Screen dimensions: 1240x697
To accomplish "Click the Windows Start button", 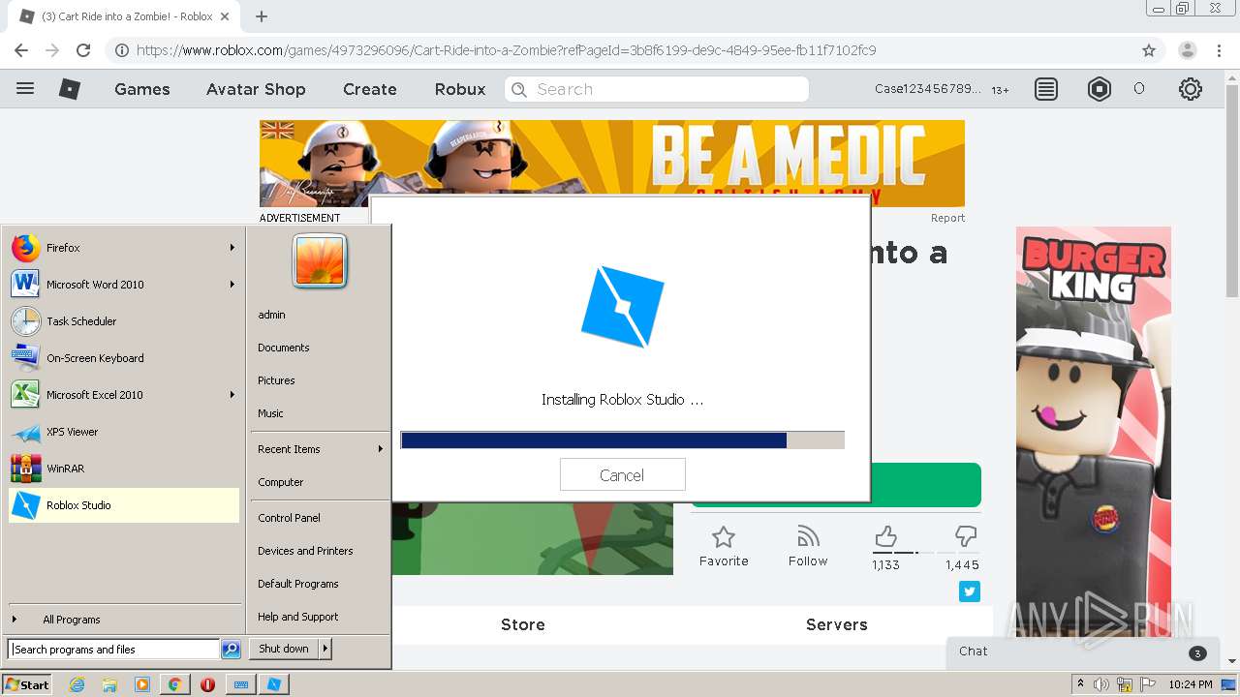I will (x=27, y=684).
